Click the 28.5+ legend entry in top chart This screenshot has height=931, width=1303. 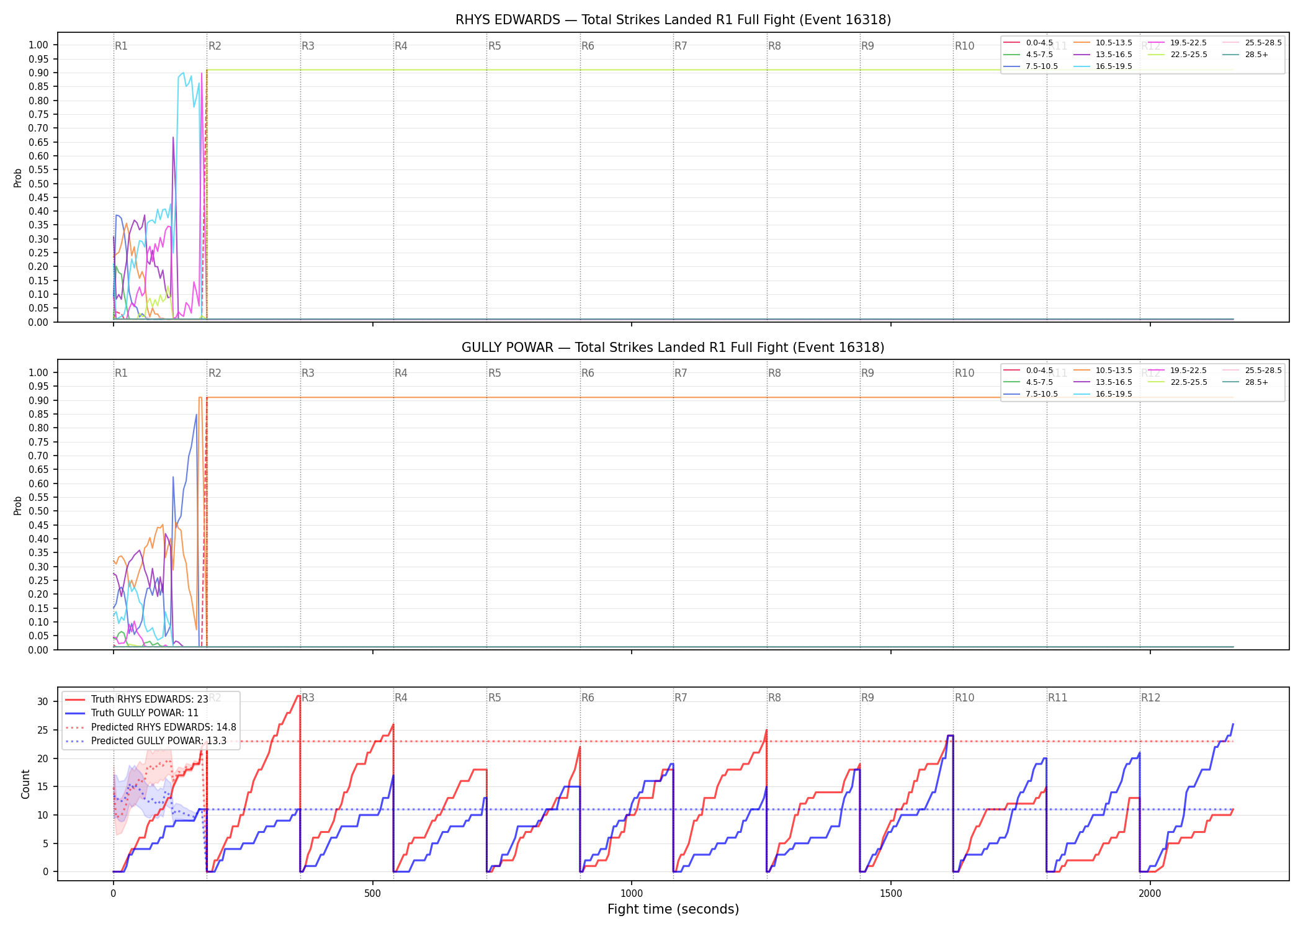tap(1245, 55)
